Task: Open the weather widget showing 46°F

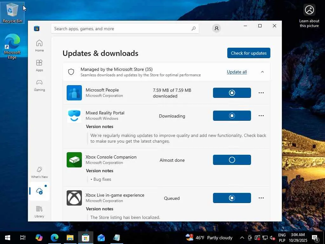Action: (209, 238)
